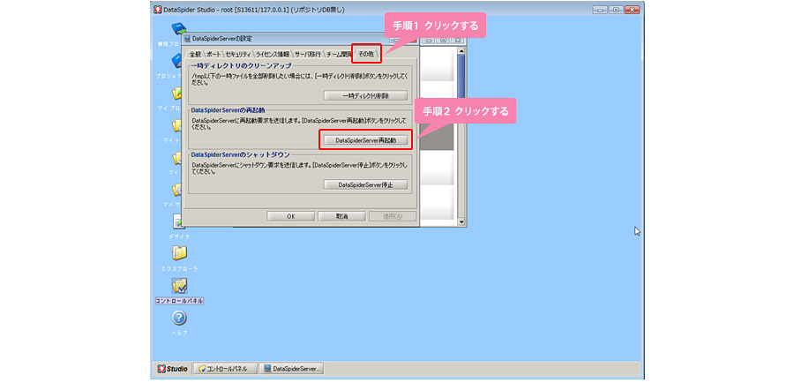Select the ポート tab
Image resolution: width=794 pixels, height=383 pixels.
point(213,55)
